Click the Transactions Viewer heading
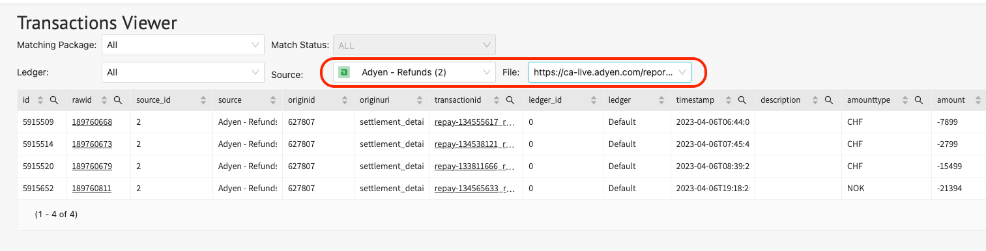The image size is (986, 251). 97,23
